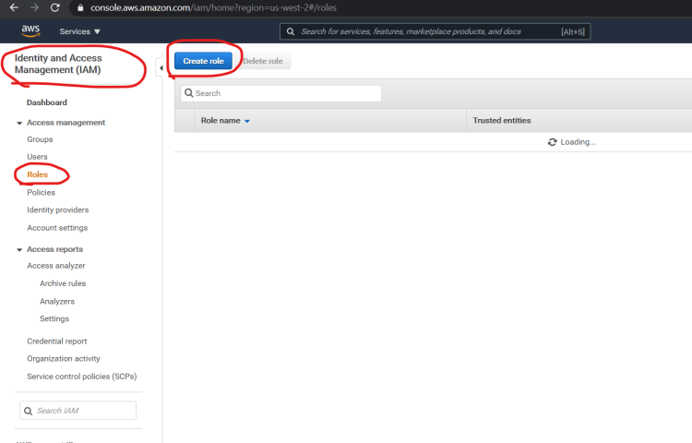Click the magnifier icon in AWS search bar
The height and width of the screenshot is (443, 692).
pyautogui.click(x=291, y=31)
